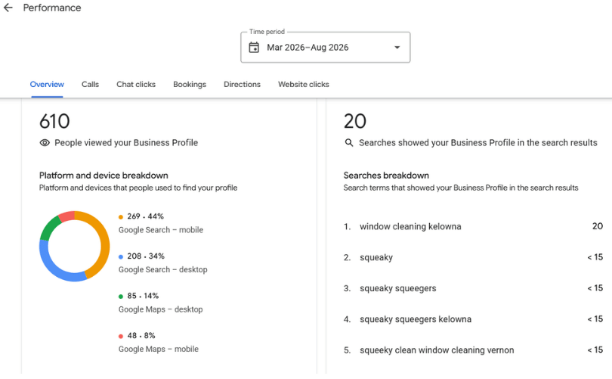Viewport: 612px width, 379px height.
Task: Click the '208 · 34%' value
Action: click(x=146, y=256)
